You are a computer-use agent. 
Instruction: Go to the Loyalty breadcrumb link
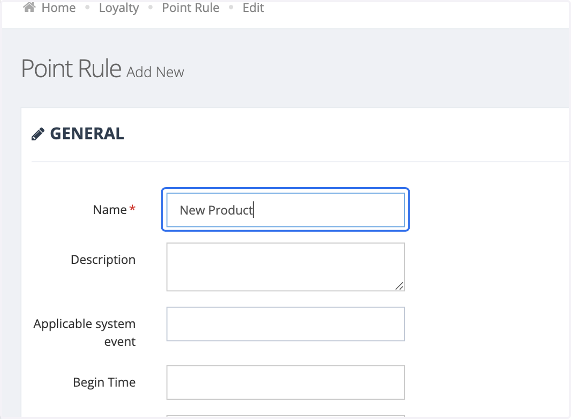pos(119,8)
